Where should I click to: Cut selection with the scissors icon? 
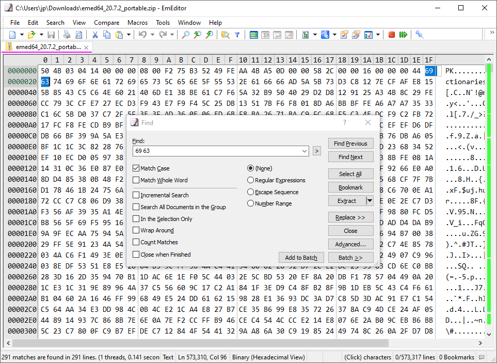pos(95,35)
